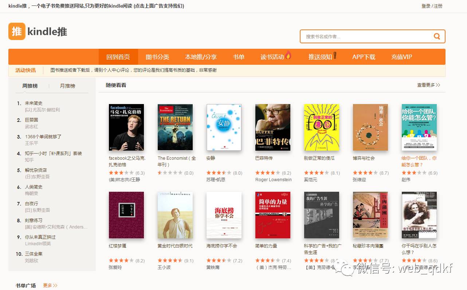The image size is (467, 290).
Task: Click the 海底捞你学不会 book cover
Action: point(224,215)
